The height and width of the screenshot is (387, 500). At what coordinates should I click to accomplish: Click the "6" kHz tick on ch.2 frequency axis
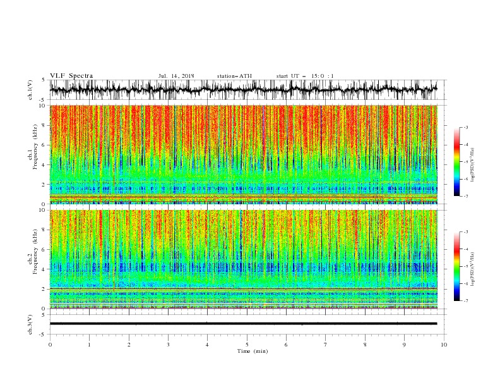pos(44,249)
